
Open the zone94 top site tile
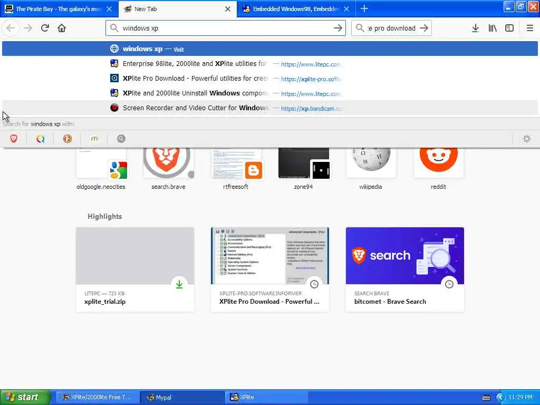tap(303, 169)
